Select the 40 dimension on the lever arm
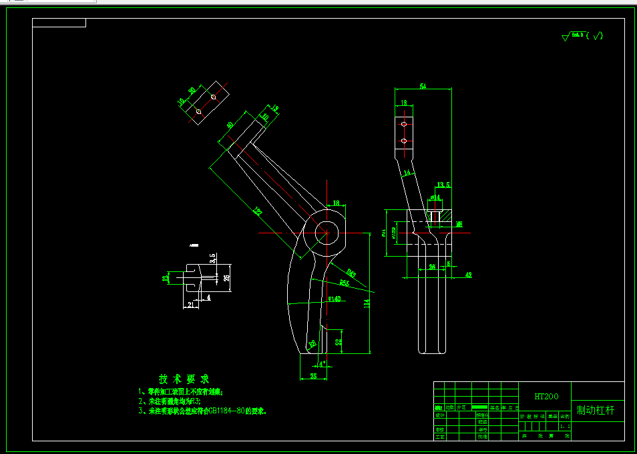This screenshot has width=637, height=454. click(230, 125)
